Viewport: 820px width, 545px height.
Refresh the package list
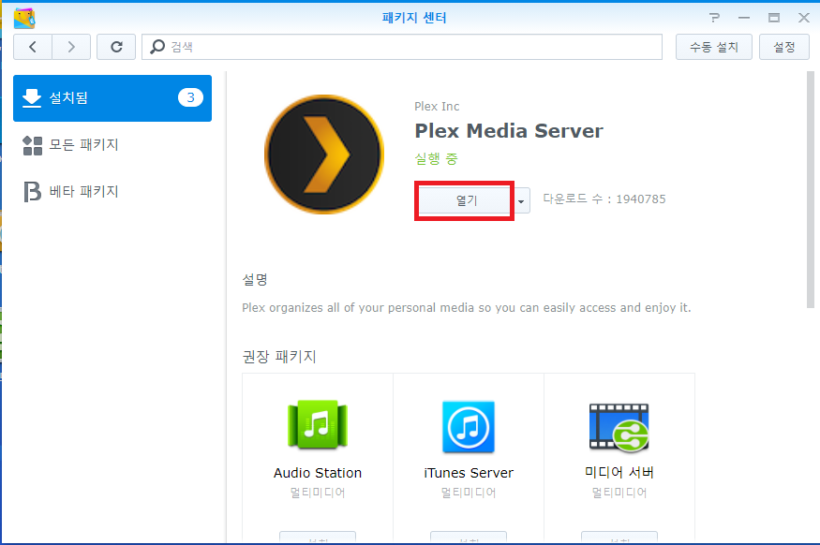[116, 47]
